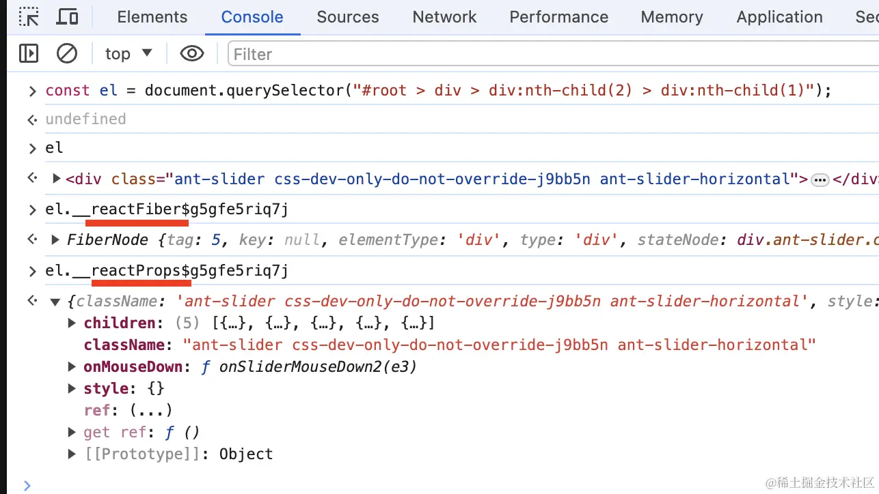Switch to the Network tab
The height and width of the screenshot is (494, 879).
(x=444, y=17)
